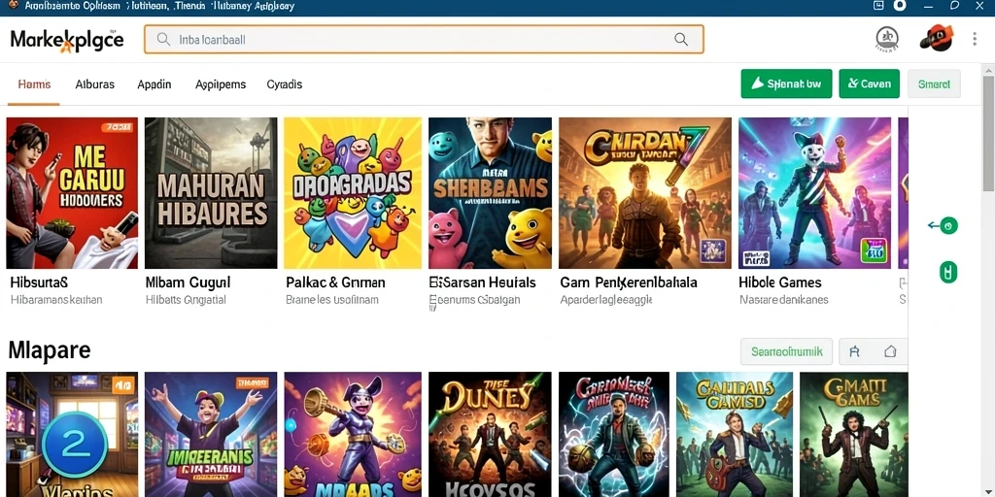The image size is (995, 497).
Task: Click the green Spienat bw button
Action: [786, 83]
